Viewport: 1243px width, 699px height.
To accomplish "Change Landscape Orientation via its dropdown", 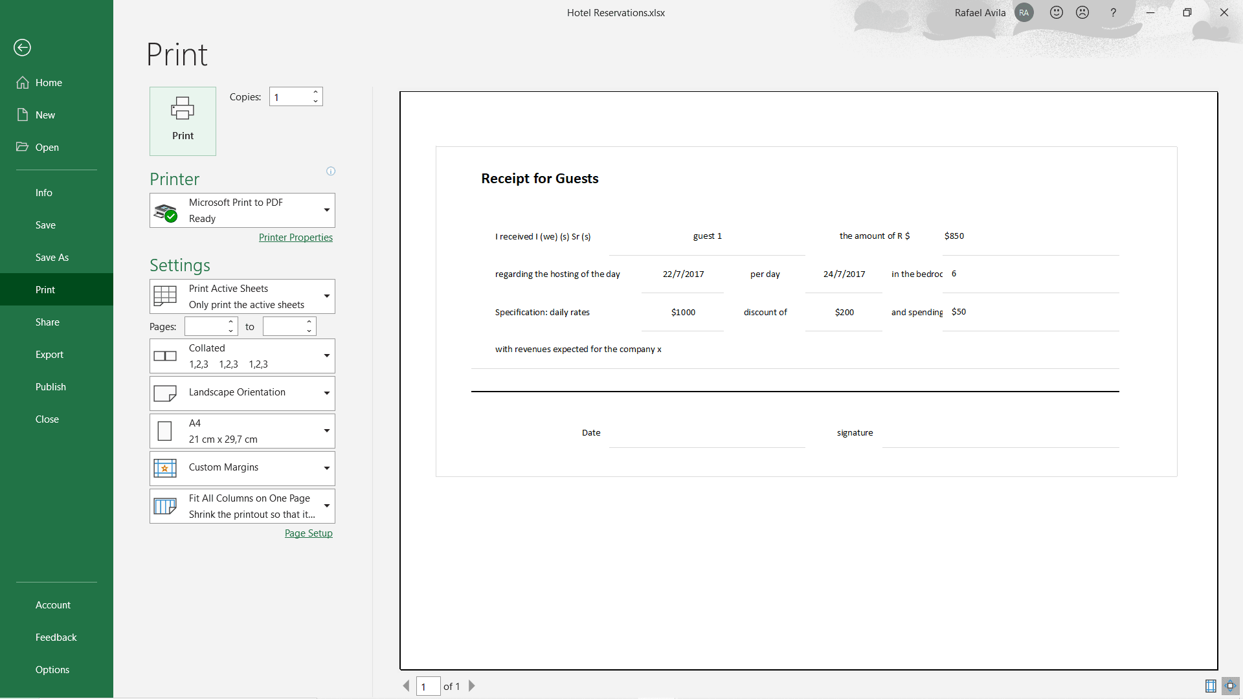I will [x=326, y=393].
